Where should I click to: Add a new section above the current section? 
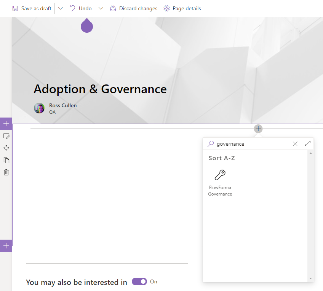pos(6,124)
